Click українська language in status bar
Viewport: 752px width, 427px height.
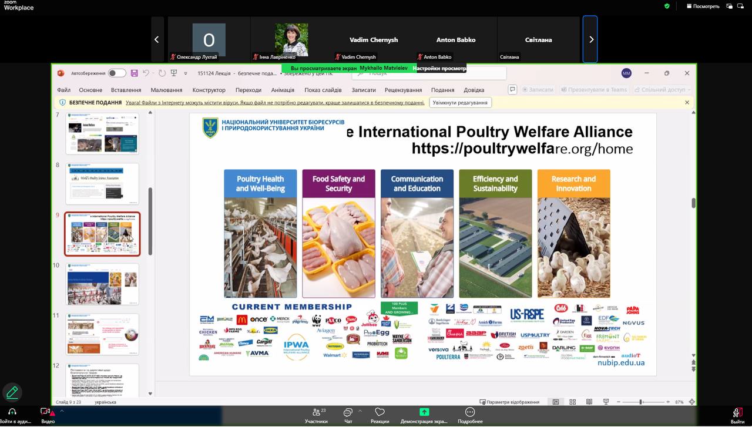(x=105, y=402)
